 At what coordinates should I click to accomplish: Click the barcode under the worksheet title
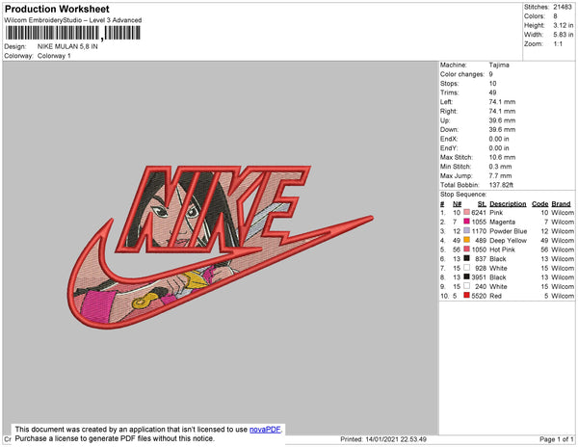(73, 33)
